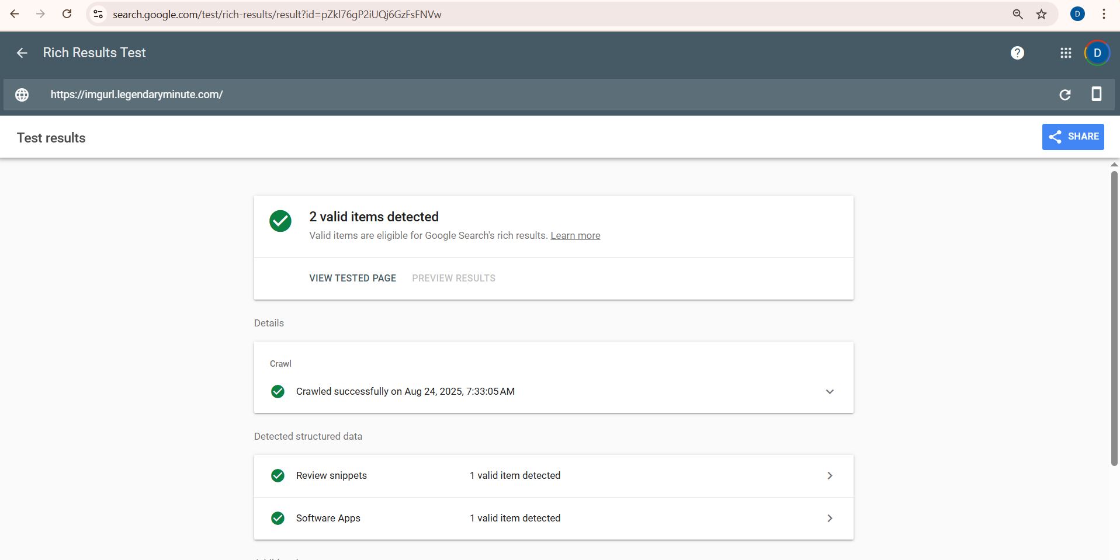Open Chrome three-dot menu
Screen dimensions: 1120x560
coord(1104,14)
